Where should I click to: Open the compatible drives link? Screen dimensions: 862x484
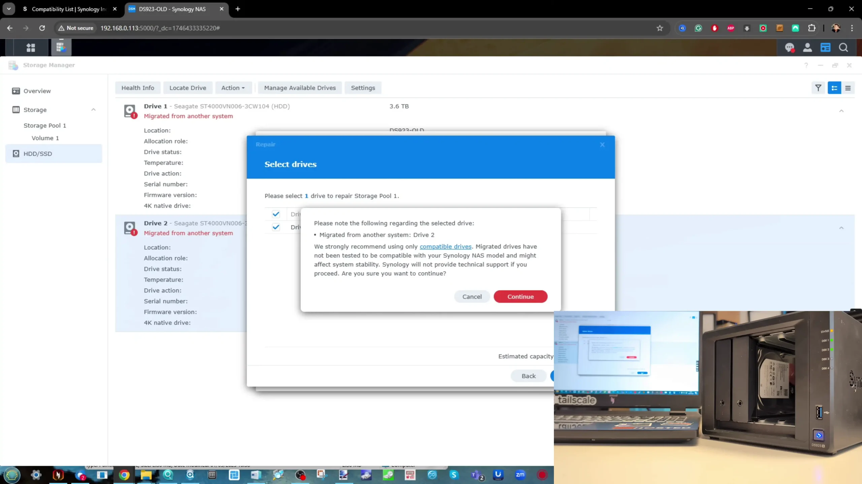coord(445,247)
